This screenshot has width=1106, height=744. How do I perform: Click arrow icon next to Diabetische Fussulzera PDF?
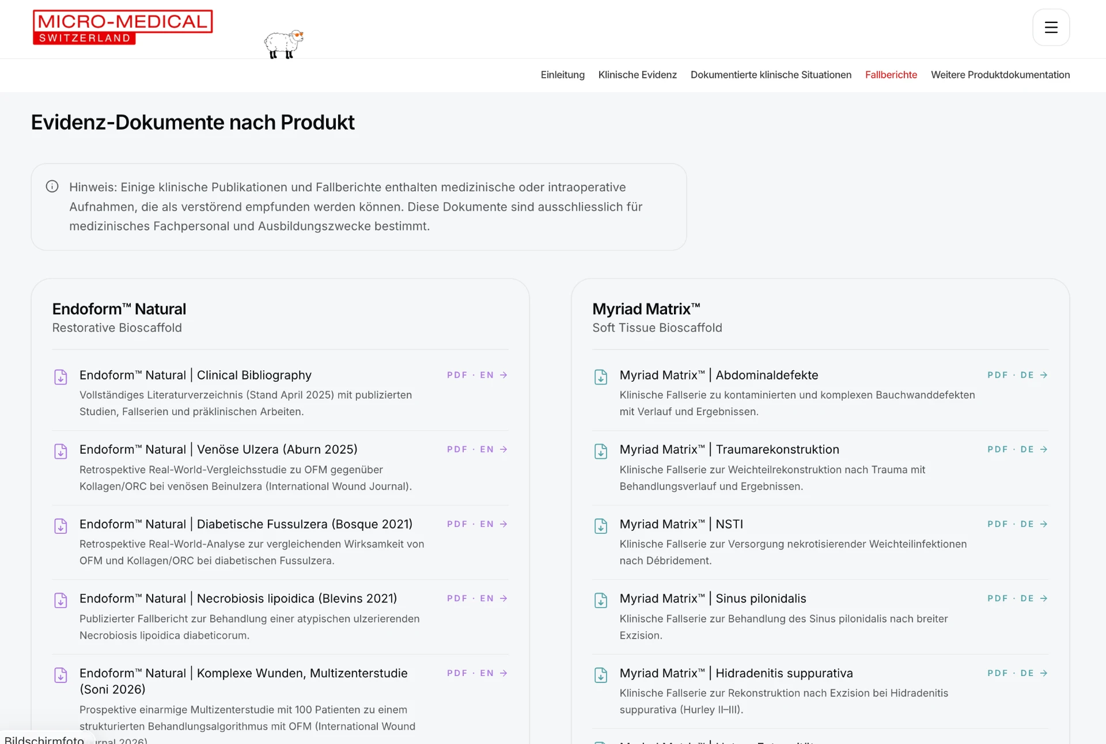pos(503,524)
